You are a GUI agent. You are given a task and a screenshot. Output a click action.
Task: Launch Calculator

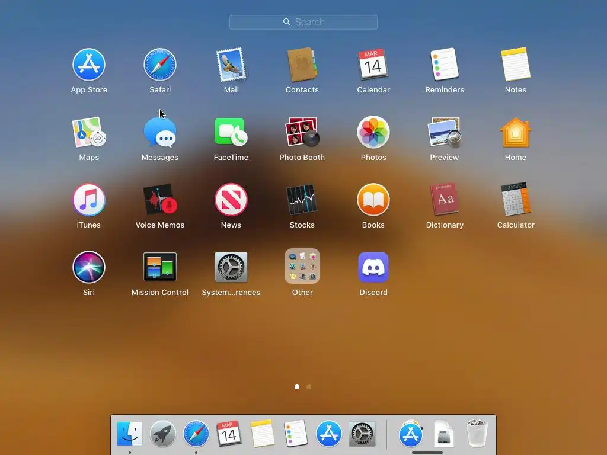[x=516, y=200]
